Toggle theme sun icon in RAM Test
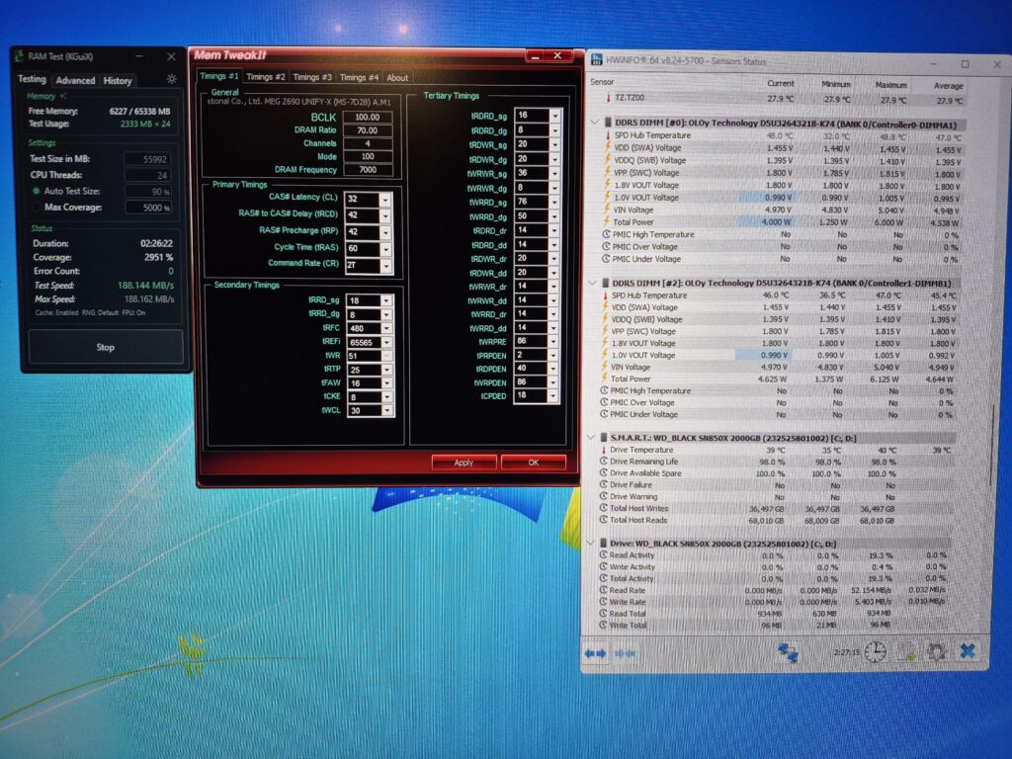 pyautogui.click(x=171, y=79)
